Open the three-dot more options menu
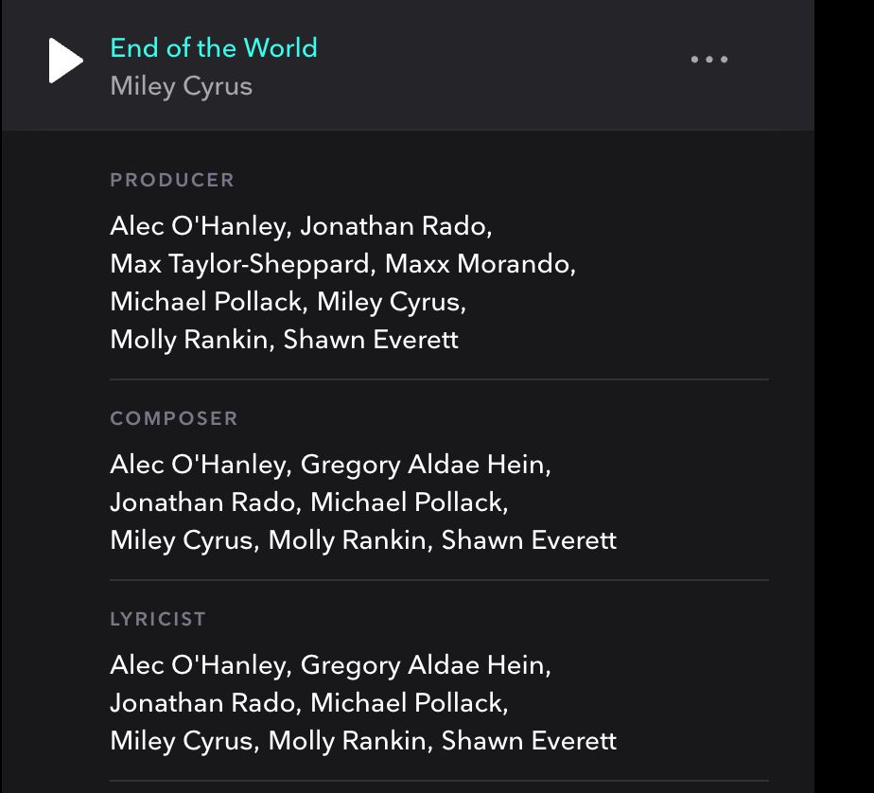This screenshot has width=874, height=793. (709, 59)
